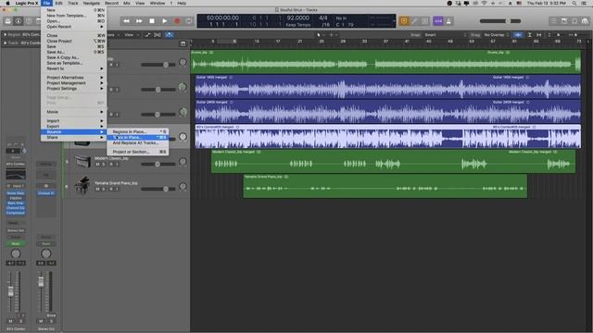This screenshot has width=593, height=333.
Task: Select And Replace All Tracks option
Action: (x=138, y=142)
